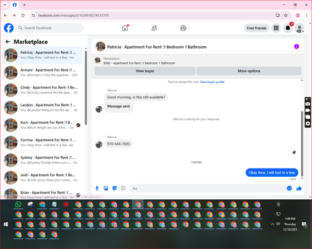Bookmark this page with the star icon

tap(286, 16)
